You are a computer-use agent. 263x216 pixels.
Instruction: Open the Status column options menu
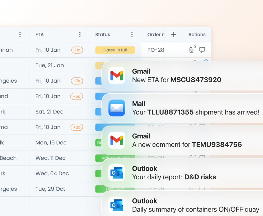132,34
